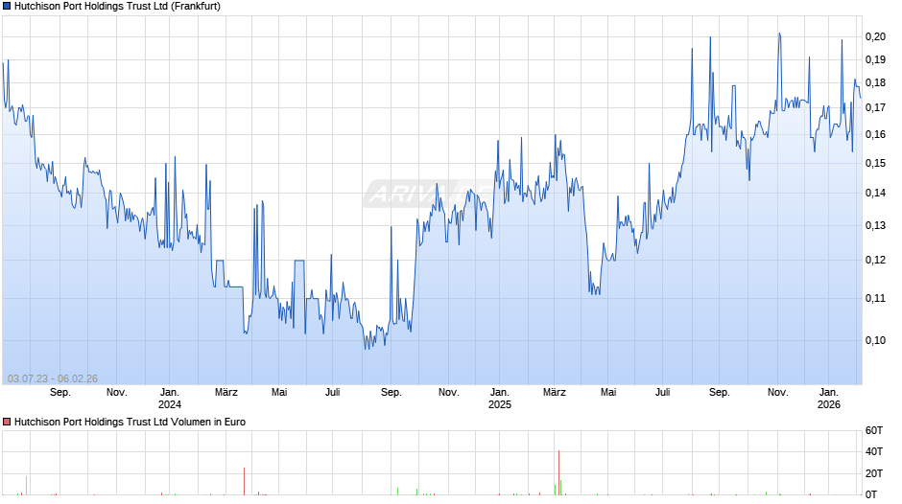Click the 0,19 price axis label
Viewport: 902px width, 504px height.
(x=875, y=59)
